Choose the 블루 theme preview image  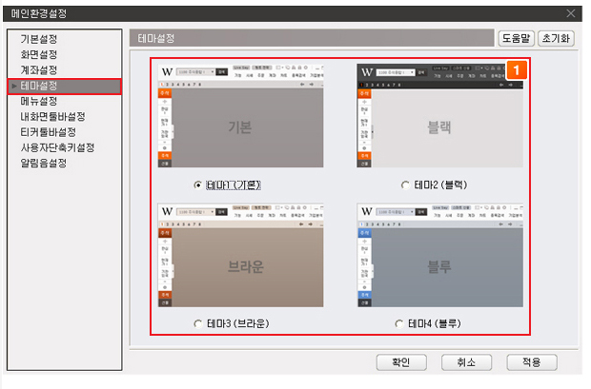[x=439, y=254]
